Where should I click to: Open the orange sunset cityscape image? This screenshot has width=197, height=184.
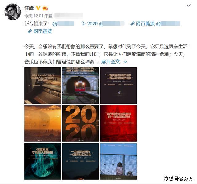click(x=42, y=123)
